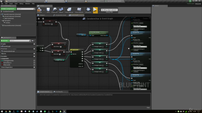Select ConteggioCombo variable
Viewport: 202px width, 113px height.
[x=9, y=61]
